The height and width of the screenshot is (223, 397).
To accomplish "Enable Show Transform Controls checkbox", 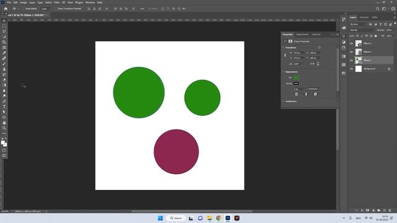I will point(56,9).
